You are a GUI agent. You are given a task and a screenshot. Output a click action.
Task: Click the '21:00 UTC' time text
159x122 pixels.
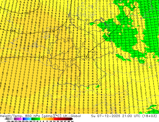pyautogui.click(x=131, y=116)
